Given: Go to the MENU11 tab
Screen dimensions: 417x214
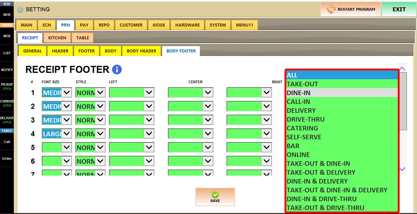Looking at the screenshot, I should click(x=245, y=25).
